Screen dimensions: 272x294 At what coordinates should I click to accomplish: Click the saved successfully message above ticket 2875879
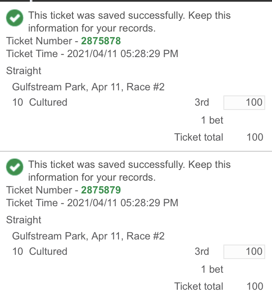(x=129, y=171)
